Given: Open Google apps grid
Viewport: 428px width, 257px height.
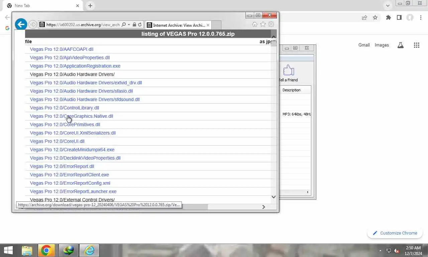Looking at the screenshot, I should click(417, 45).
